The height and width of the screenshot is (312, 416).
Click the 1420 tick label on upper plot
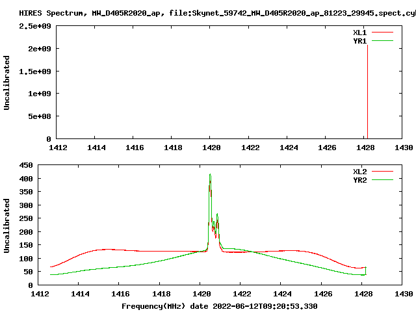click(x=211, y=148)
